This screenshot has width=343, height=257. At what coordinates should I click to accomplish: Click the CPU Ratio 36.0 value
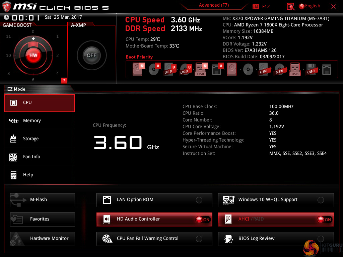274,113
